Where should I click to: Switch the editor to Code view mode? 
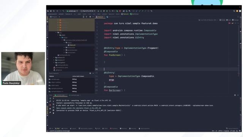coord(222,20)
